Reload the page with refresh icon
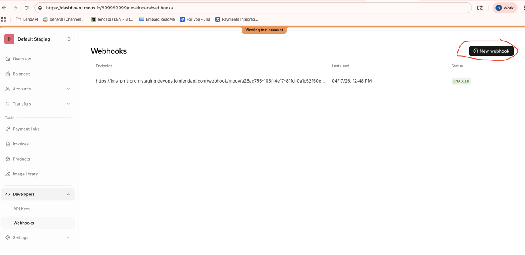The width and height of the screenshot is (525, 255). pyautogui.click(x=27, y=8)
